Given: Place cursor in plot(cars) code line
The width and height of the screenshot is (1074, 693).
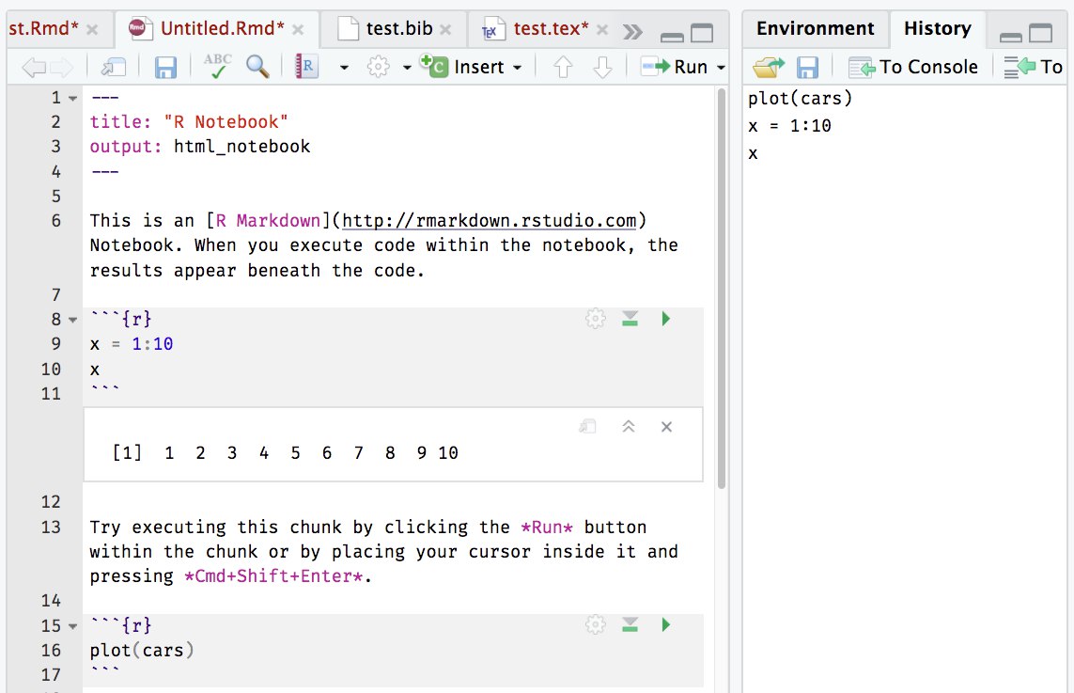Looking at the screenshot, I should [x=142, y=651].
